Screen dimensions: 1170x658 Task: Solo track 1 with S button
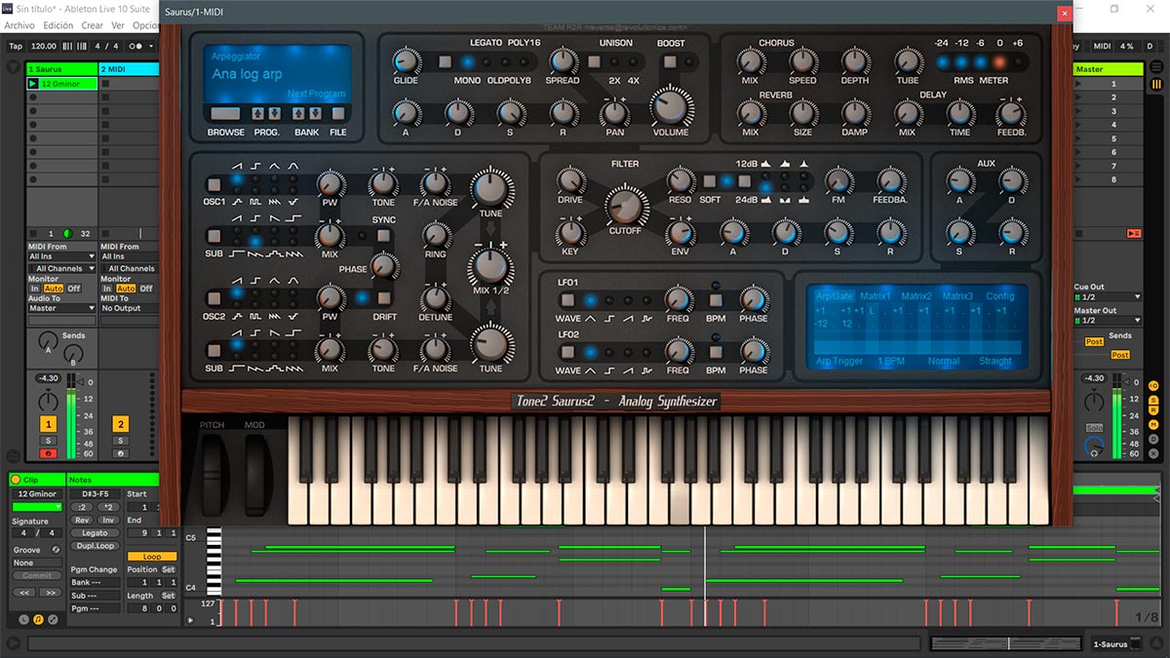pyautogui.click(x=48, y=441)
